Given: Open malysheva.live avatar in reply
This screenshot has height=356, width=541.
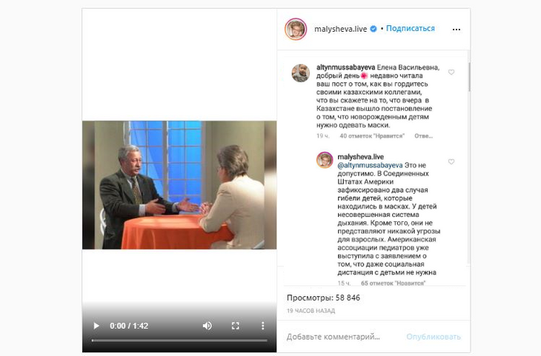Looking at the screenshot, I should click(325, 161).
